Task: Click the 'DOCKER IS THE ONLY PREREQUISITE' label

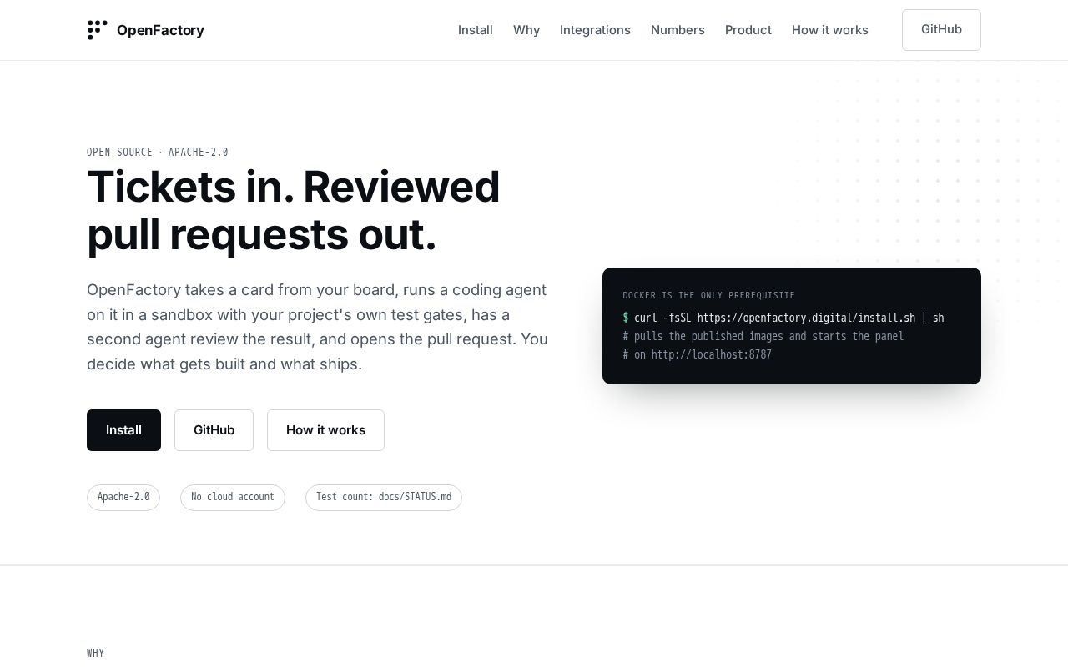Action: pos(708,296)
